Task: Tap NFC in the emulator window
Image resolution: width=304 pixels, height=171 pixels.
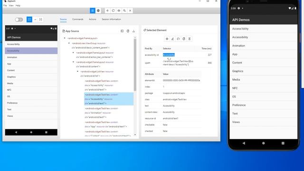Action: tap(263, 88)
